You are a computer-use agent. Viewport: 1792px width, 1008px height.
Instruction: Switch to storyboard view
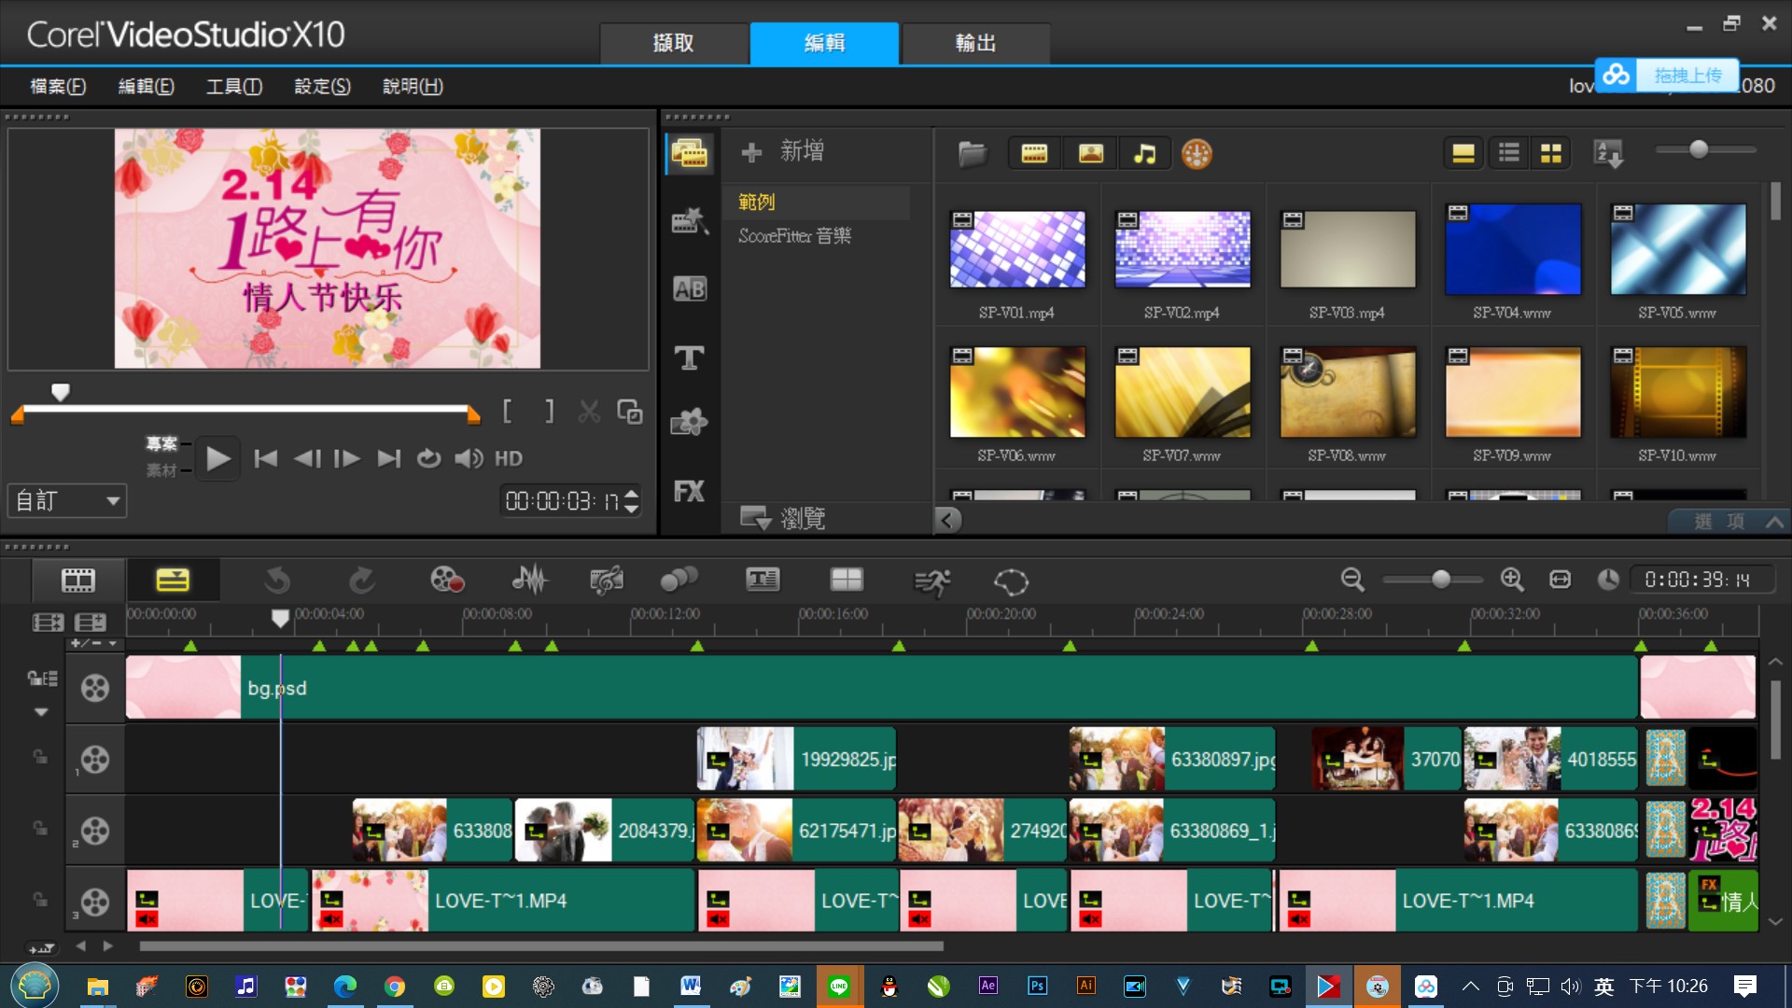click(x=78, y=581)
